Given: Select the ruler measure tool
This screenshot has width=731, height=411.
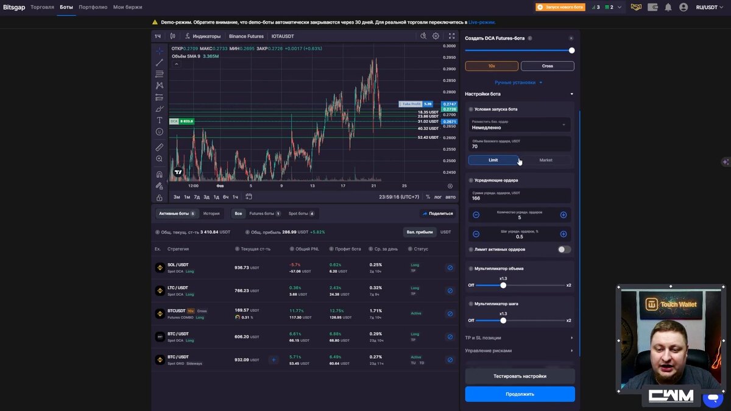Looking at the screenshot, I should [x=160, y=147].
